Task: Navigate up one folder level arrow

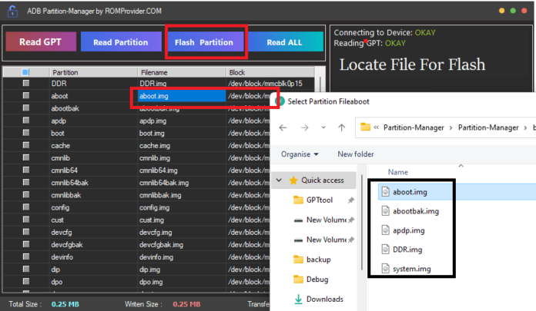Action: 341,127
